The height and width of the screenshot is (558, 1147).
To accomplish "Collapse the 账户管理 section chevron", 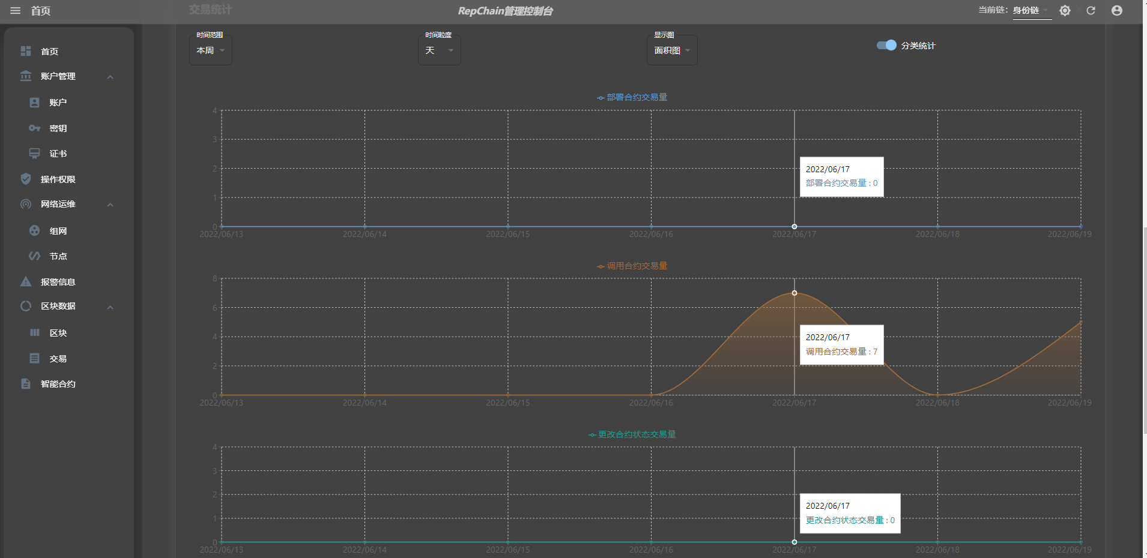I will tap(110, 77).
